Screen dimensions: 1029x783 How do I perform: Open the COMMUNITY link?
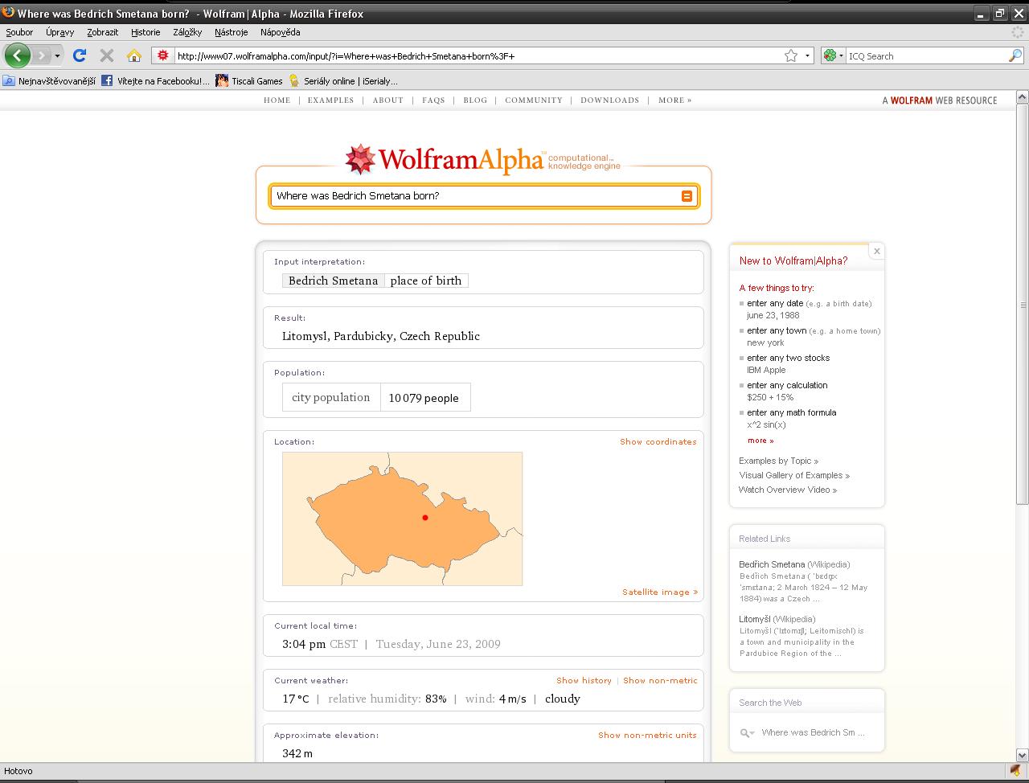pos(534,100)
